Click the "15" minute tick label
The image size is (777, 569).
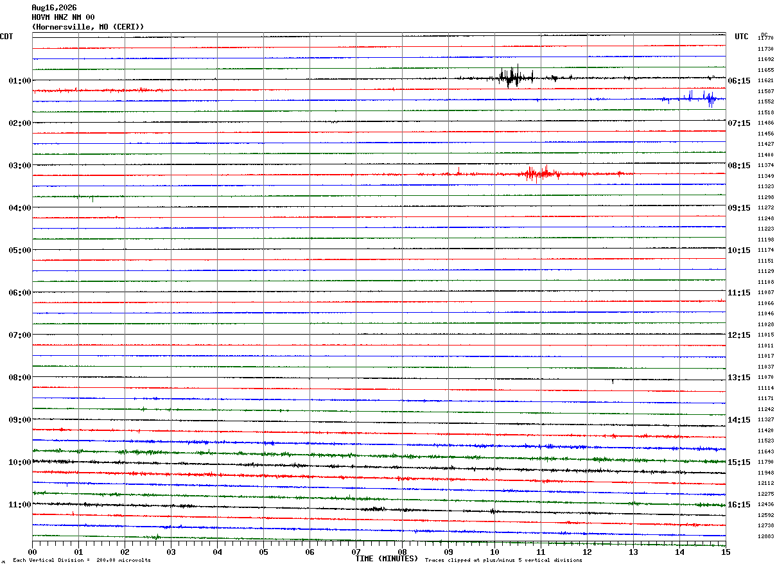click(726, 552)
